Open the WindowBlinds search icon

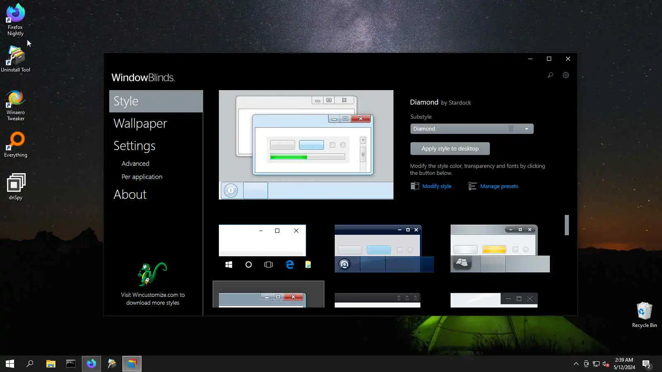tap(550, 75)
